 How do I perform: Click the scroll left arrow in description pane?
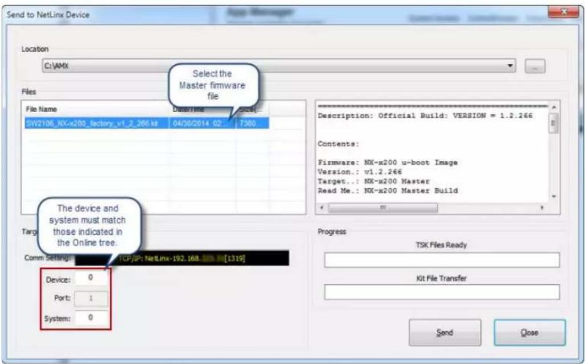[322, 208]
